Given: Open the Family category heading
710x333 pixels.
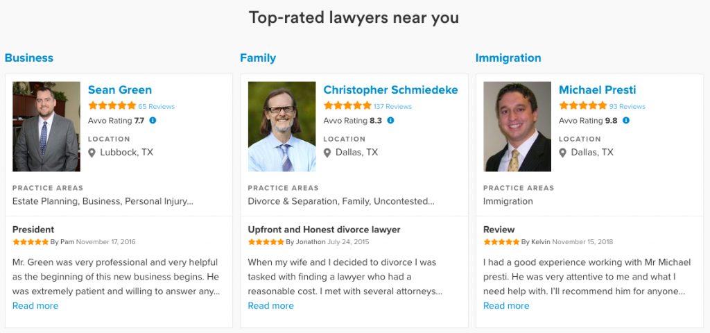Looking at the screenshot, I should click(x=258, y=58).
